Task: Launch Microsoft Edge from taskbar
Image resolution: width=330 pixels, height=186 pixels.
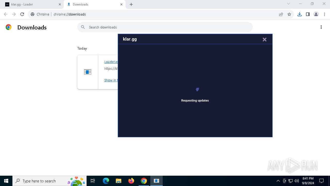Action: 106,181
